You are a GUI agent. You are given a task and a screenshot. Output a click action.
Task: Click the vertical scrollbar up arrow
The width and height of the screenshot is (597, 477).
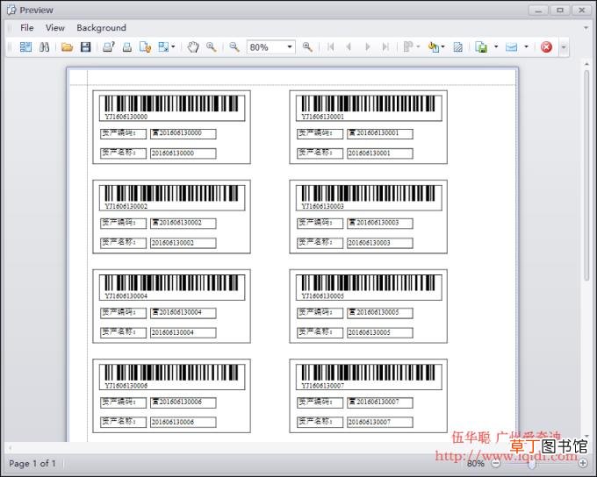(x=587, y=64)
